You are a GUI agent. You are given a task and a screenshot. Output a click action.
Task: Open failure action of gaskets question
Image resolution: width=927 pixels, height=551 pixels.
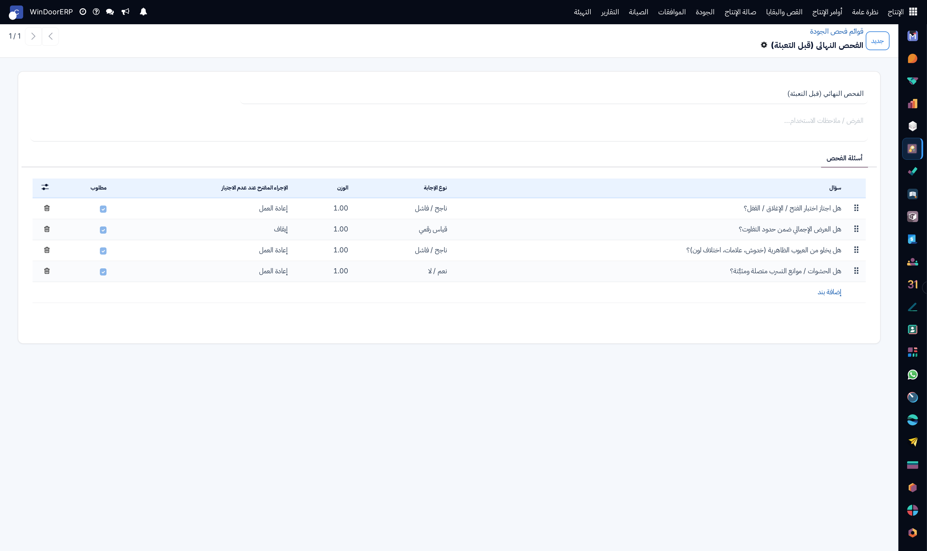coord(273,271)
